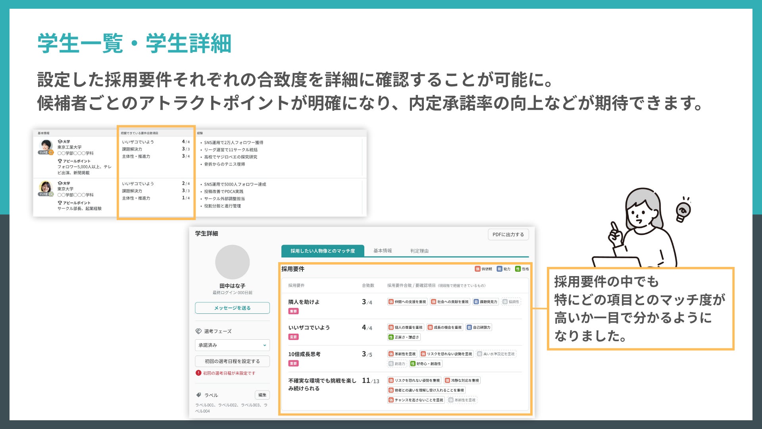The height and width of the screenshot is (429, 762).
Task: Click the 価値観 legend icon
Action: (477, 269)
